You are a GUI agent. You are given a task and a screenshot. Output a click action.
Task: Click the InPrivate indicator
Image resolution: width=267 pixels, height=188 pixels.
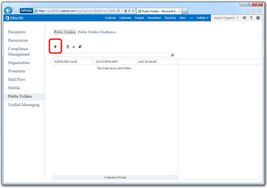click(x=26, y=11)
